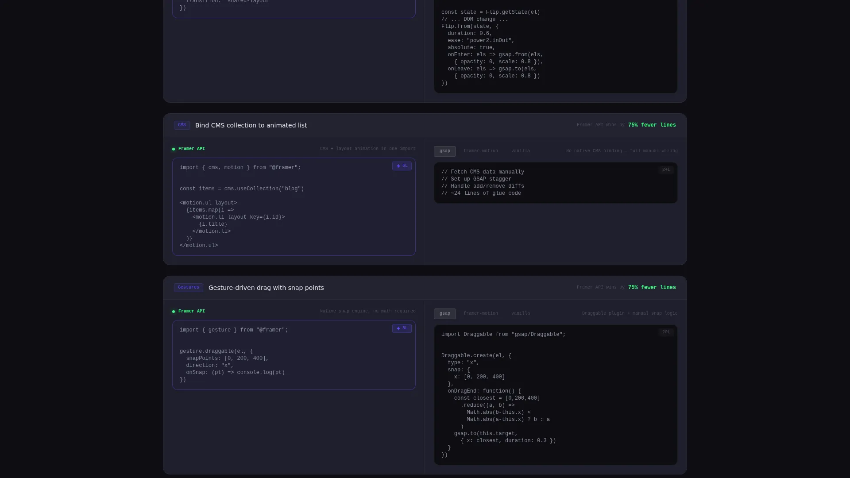Open vanilla tab in Gesture drag card
Screen dimensions: 850x478
coord(520,314)
